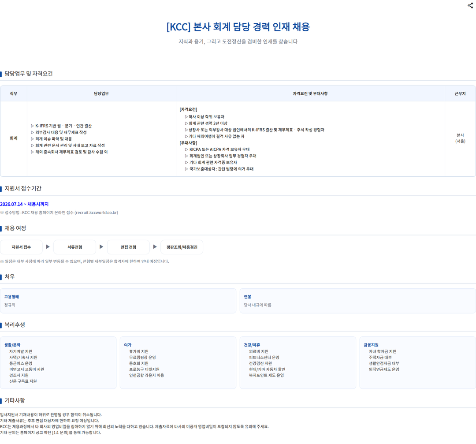The image size is (476, 444).
Task: Click the schedule change notice under process steps
Action: [85, 261]
